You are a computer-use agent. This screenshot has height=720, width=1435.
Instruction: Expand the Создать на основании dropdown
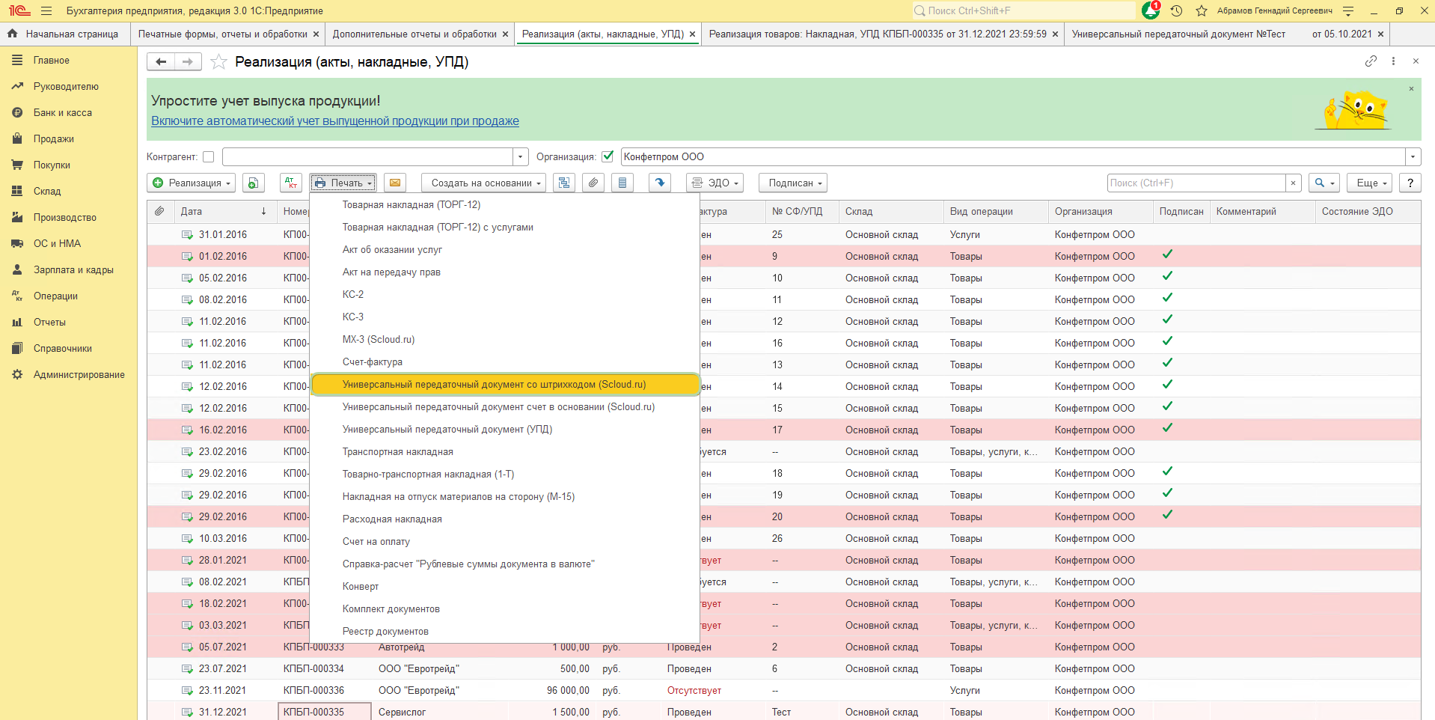click(x=483, y=183)
